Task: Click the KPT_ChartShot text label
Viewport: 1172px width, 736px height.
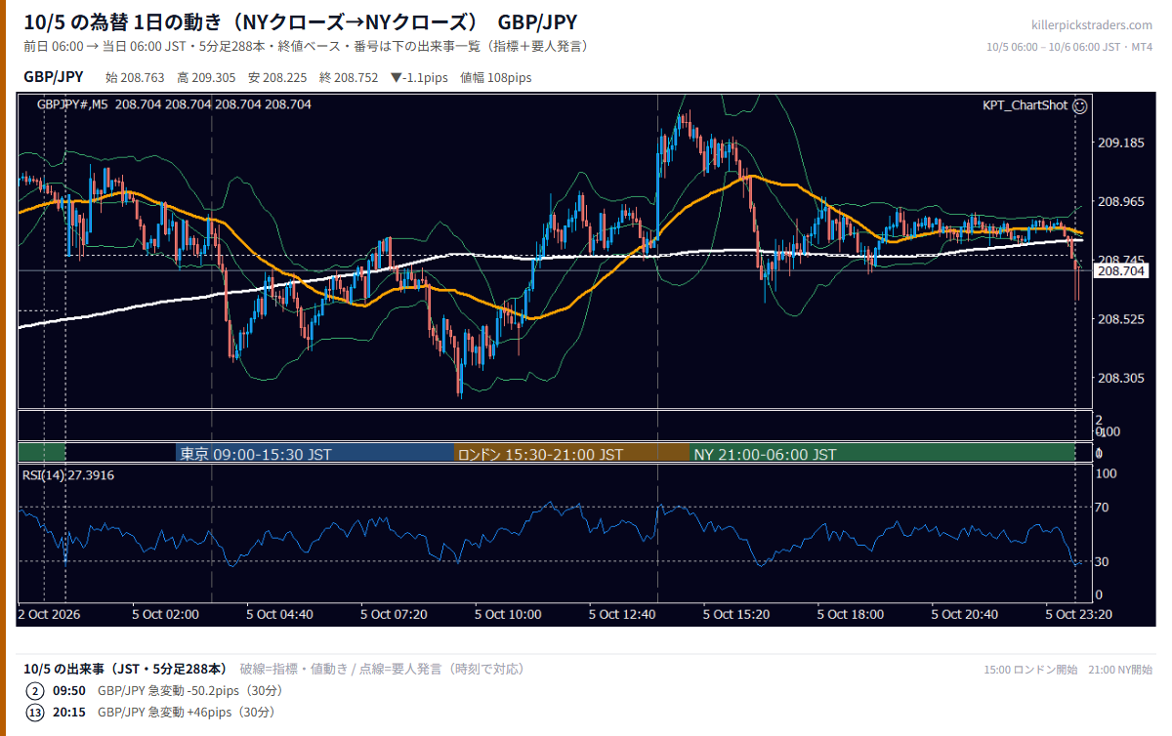Action: point(1025,104)
